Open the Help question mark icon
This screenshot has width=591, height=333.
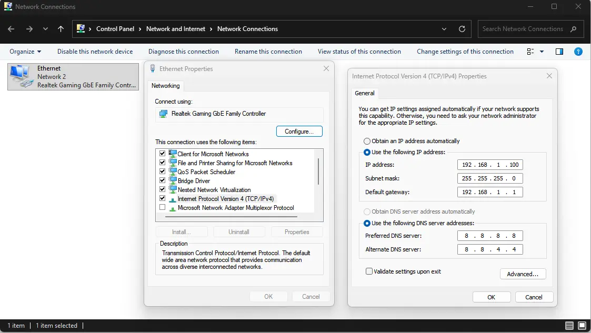point(578,52)
